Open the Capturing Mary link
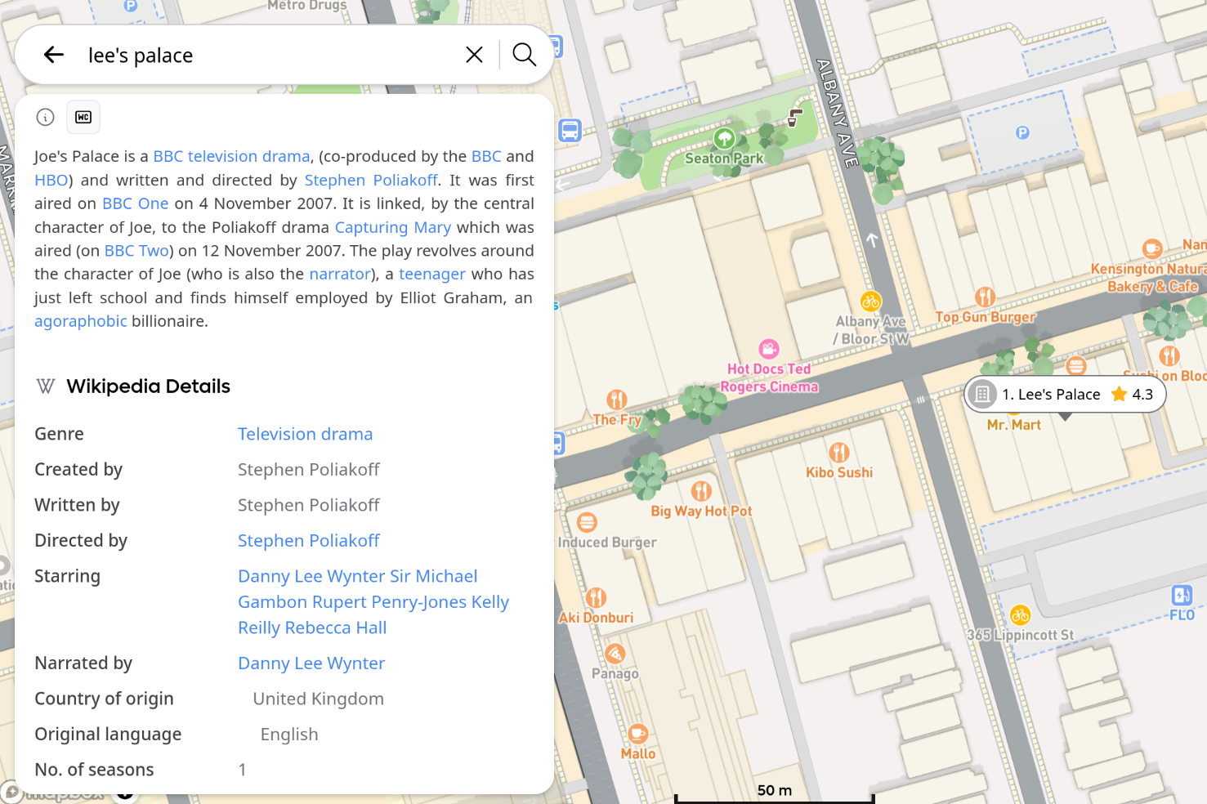 coord(392,227)
